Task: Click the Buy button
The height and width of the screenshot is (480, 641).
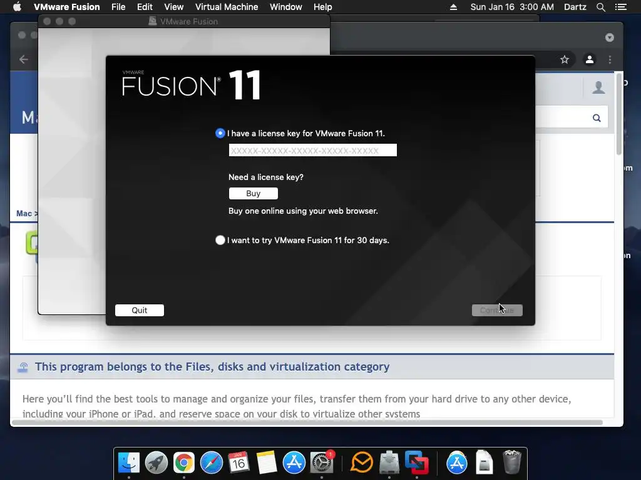Action: [253, 194]
